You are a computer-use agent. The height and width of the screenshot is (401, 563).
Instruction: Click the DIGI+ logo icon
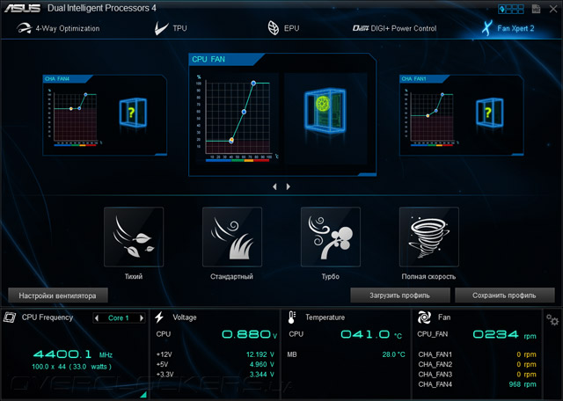coord(361,28)
